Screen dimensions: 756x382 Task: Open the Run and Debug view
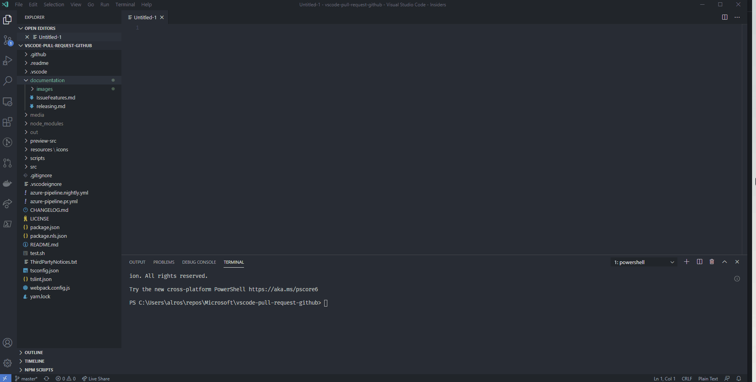click(x=7, y=61)
